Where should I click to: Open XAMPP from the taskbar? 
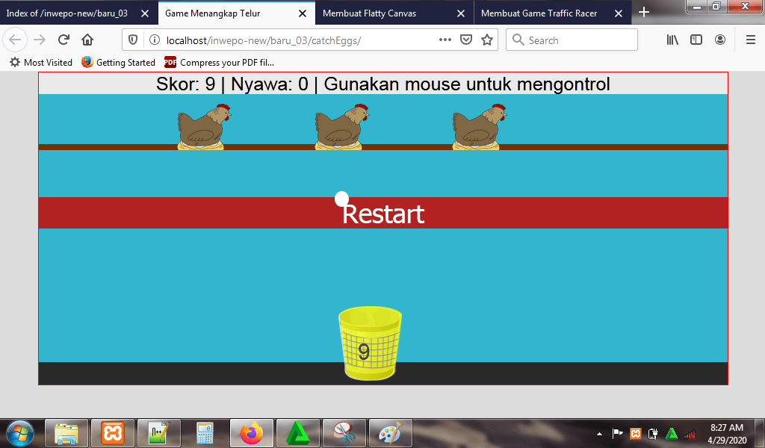113,433
